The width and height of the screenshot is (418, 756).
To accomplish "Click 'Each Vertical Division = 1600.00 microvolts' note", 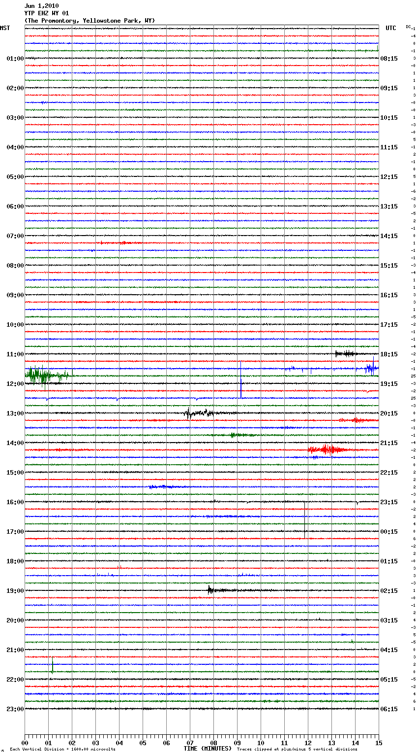I will [x=62, y=750].
